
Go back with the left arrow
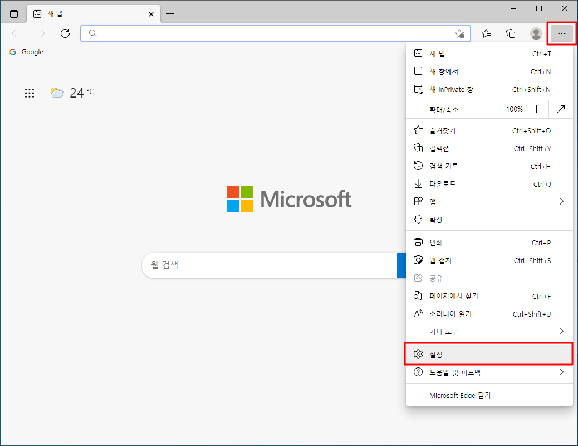coord(16,33)
